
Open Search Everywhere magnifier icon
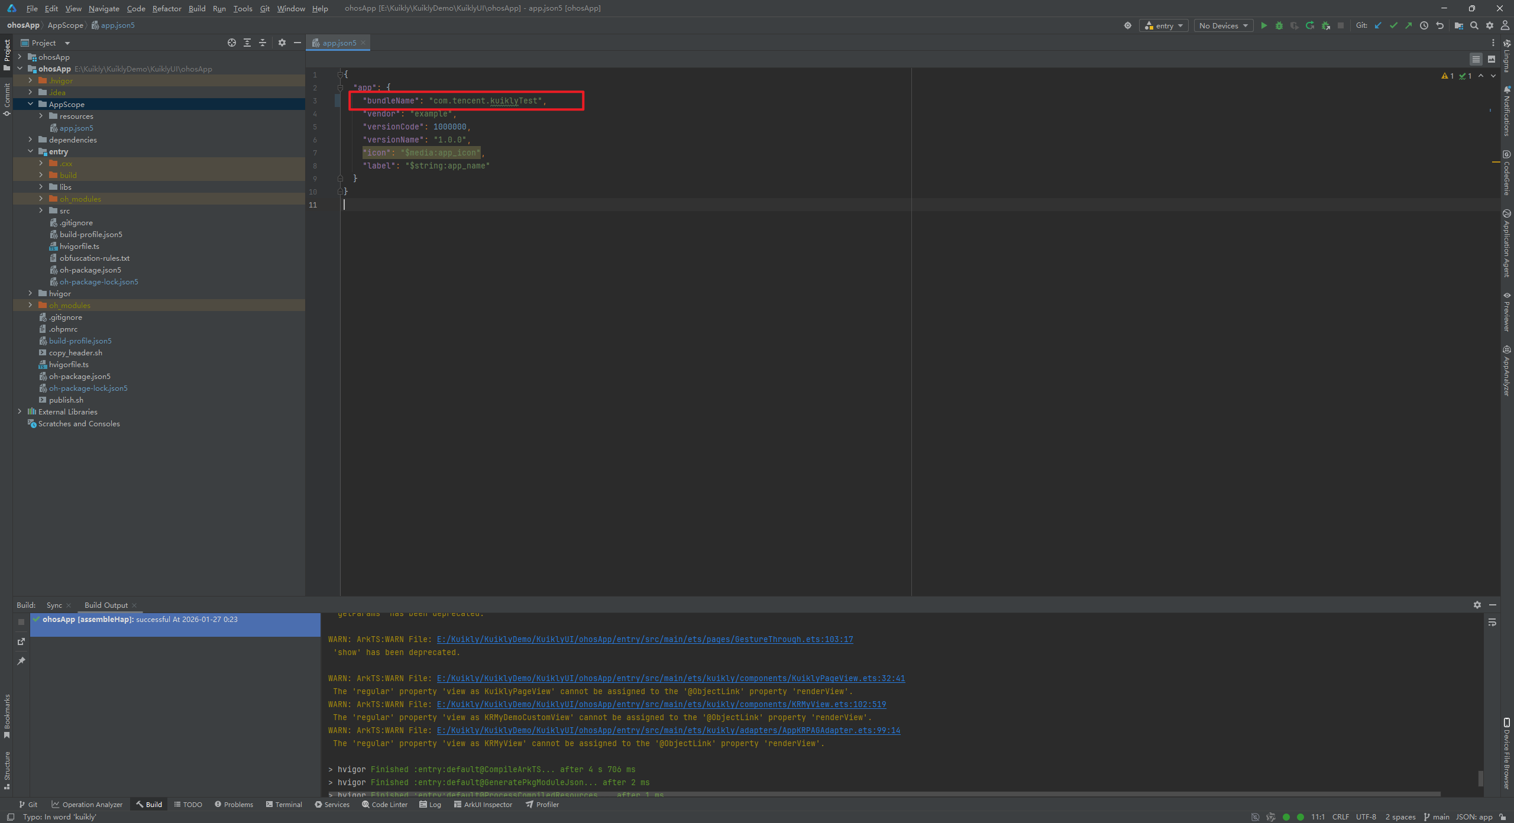[1474, 25]
